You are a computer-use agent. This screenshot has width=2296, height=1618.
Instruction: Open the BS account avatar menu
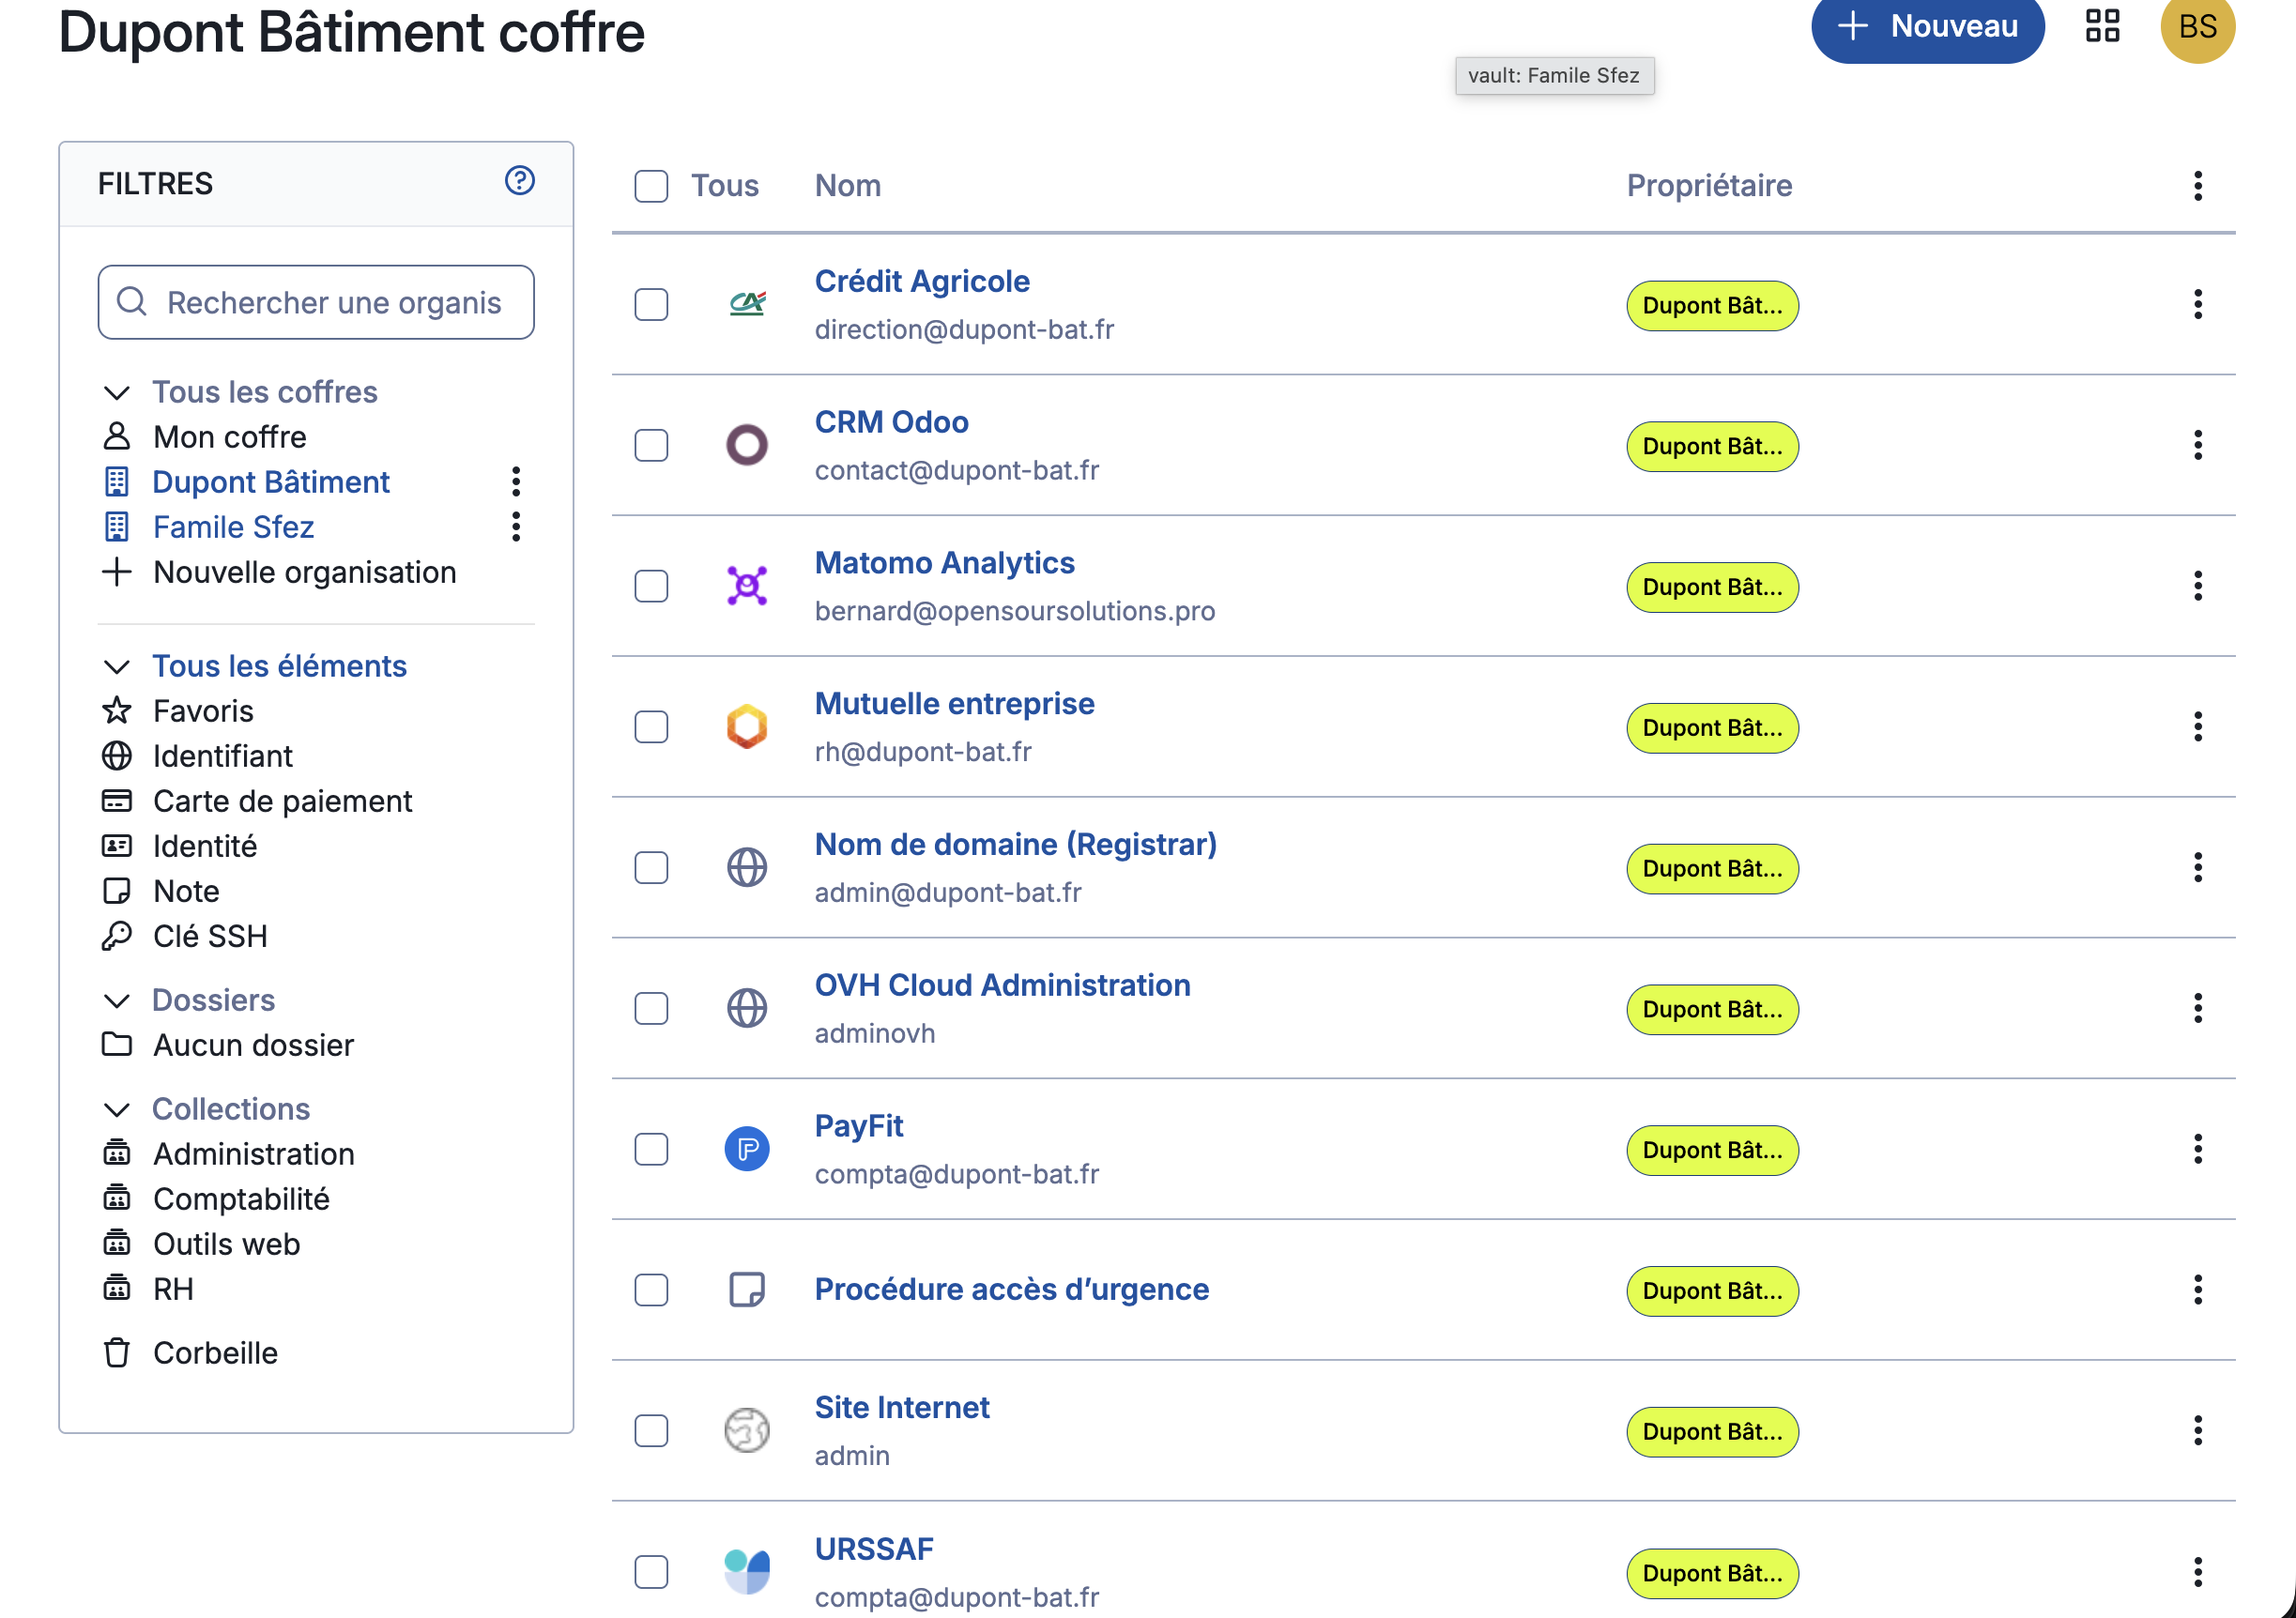(x=2197, y=26)
